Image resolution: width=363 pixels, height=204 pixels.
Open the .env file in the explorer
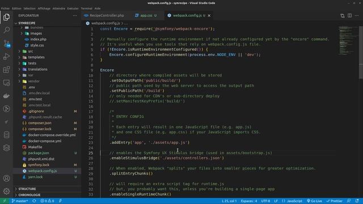click(32, 87)
